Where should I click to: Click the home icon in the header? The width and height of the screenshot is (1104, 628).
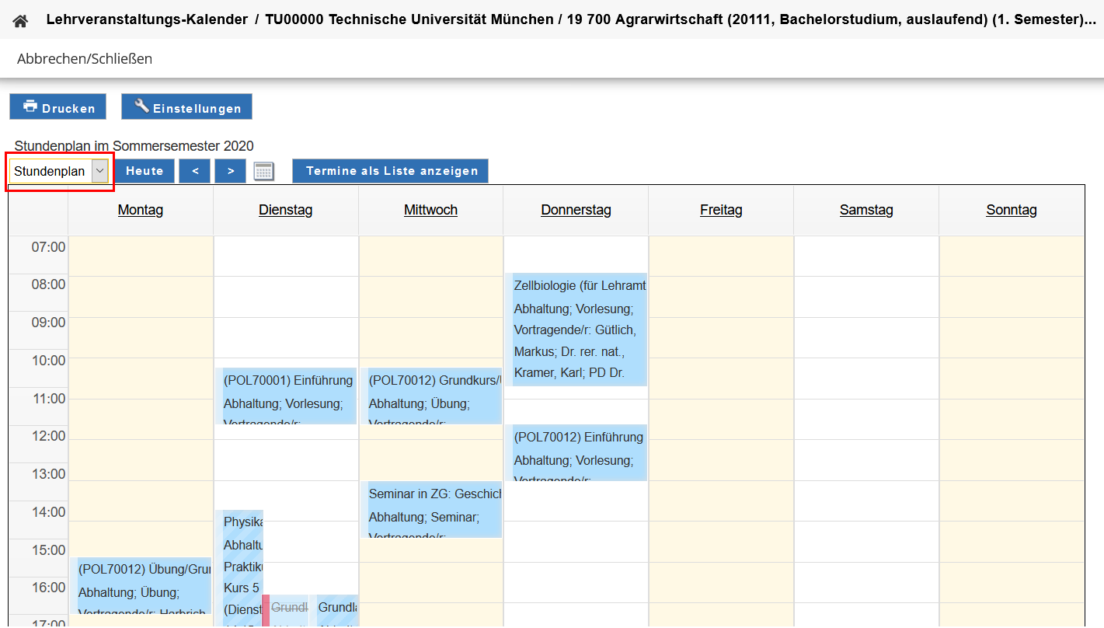tap(20, 21)
